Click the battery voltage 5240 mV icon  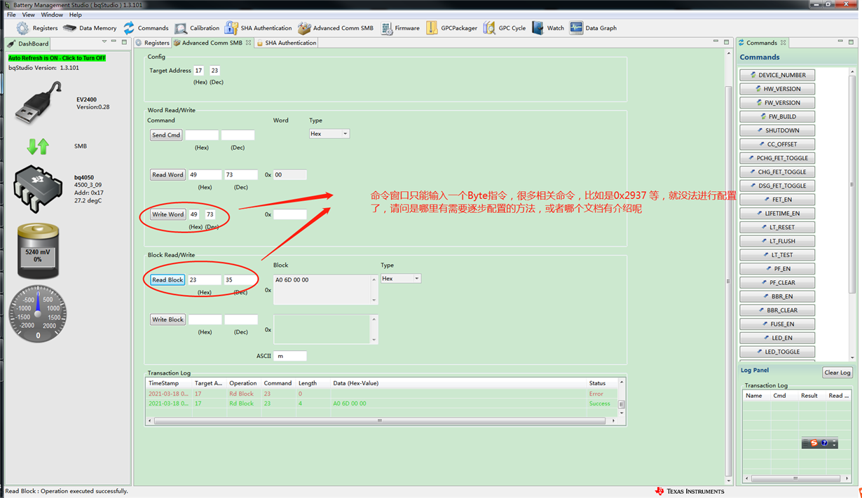[38, 251]
